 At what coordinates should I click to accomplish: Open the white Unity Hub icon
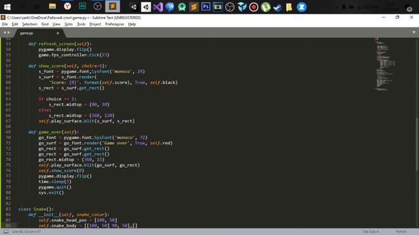point(146,7)
